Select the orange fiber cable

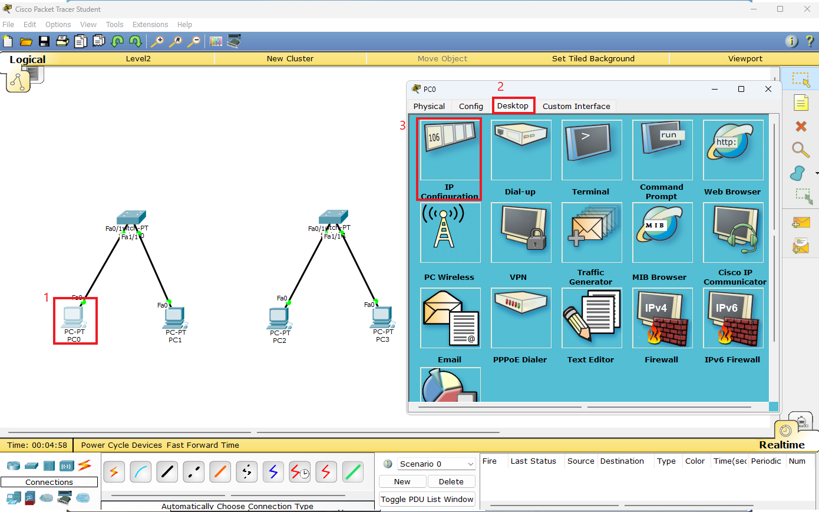click(x=220, y=471)
